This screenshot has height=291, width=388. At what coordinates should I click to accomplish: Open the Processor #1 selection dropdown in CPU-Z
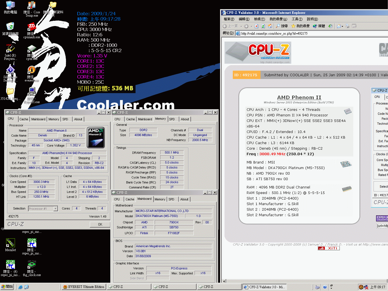[x=56, y=209]
